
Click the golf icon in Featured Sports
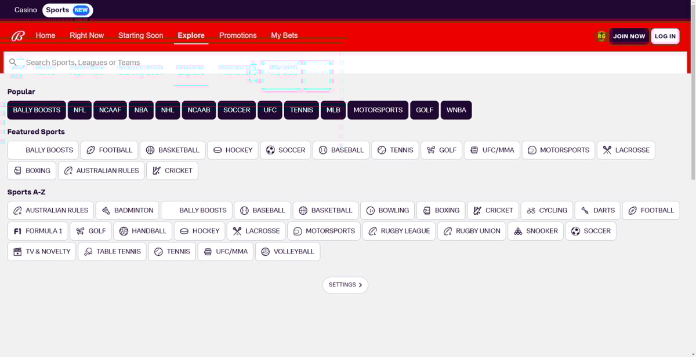coord(431,150)
